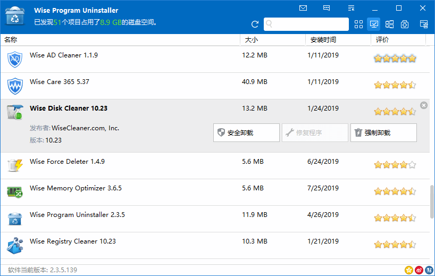The width and height of the screenshot is (435, 276).
Task: Click the 12.2 MB size value
Action: [x=254, y=55]
